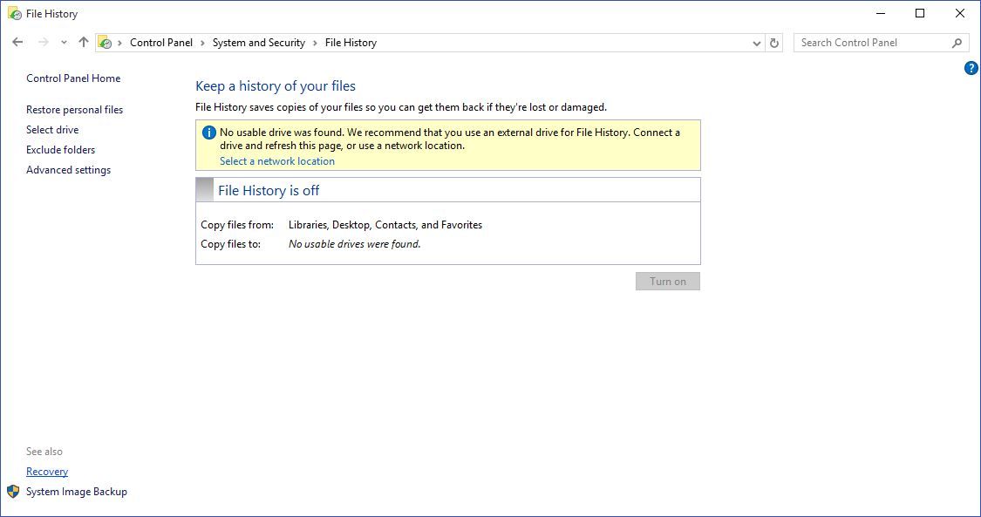981x517 pixels.
Task: Open the address bar dropdown arrow
Action: [756, 42]
